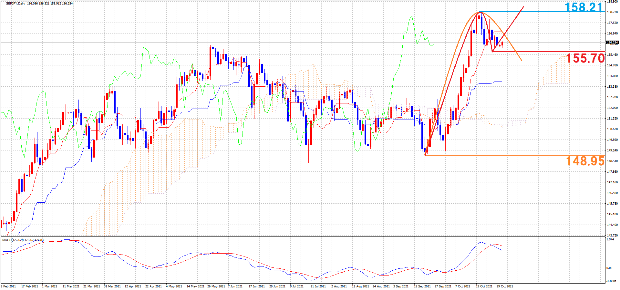Click the 143.720 price axis value
This screenshot has height=290, width=620.
612,235
